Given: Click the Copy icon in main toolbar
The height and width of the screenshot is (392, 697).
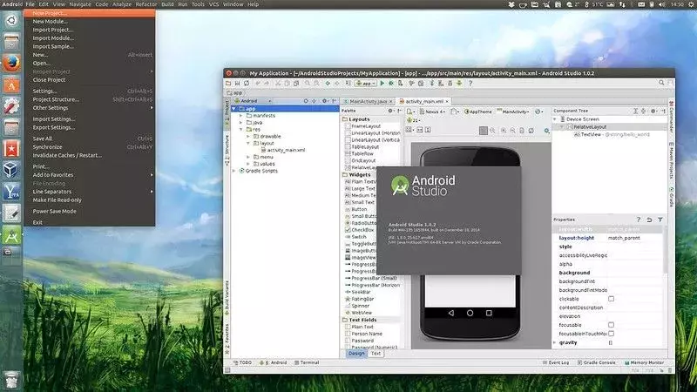Looking at the screenshot, I should pyautogui.click(x=287, y=83).
